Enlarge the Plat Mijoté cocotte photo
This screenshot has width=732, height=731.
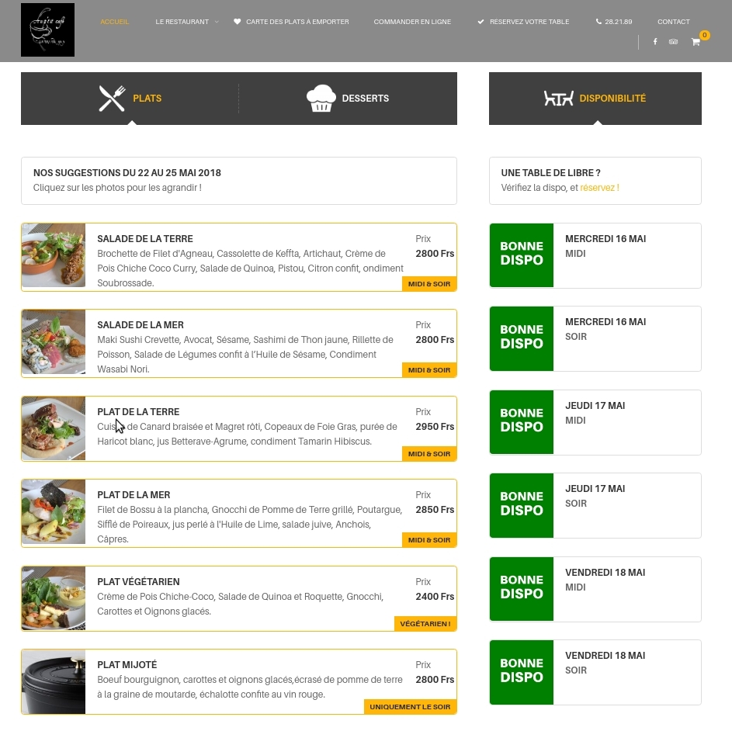[x=54, y=681]
